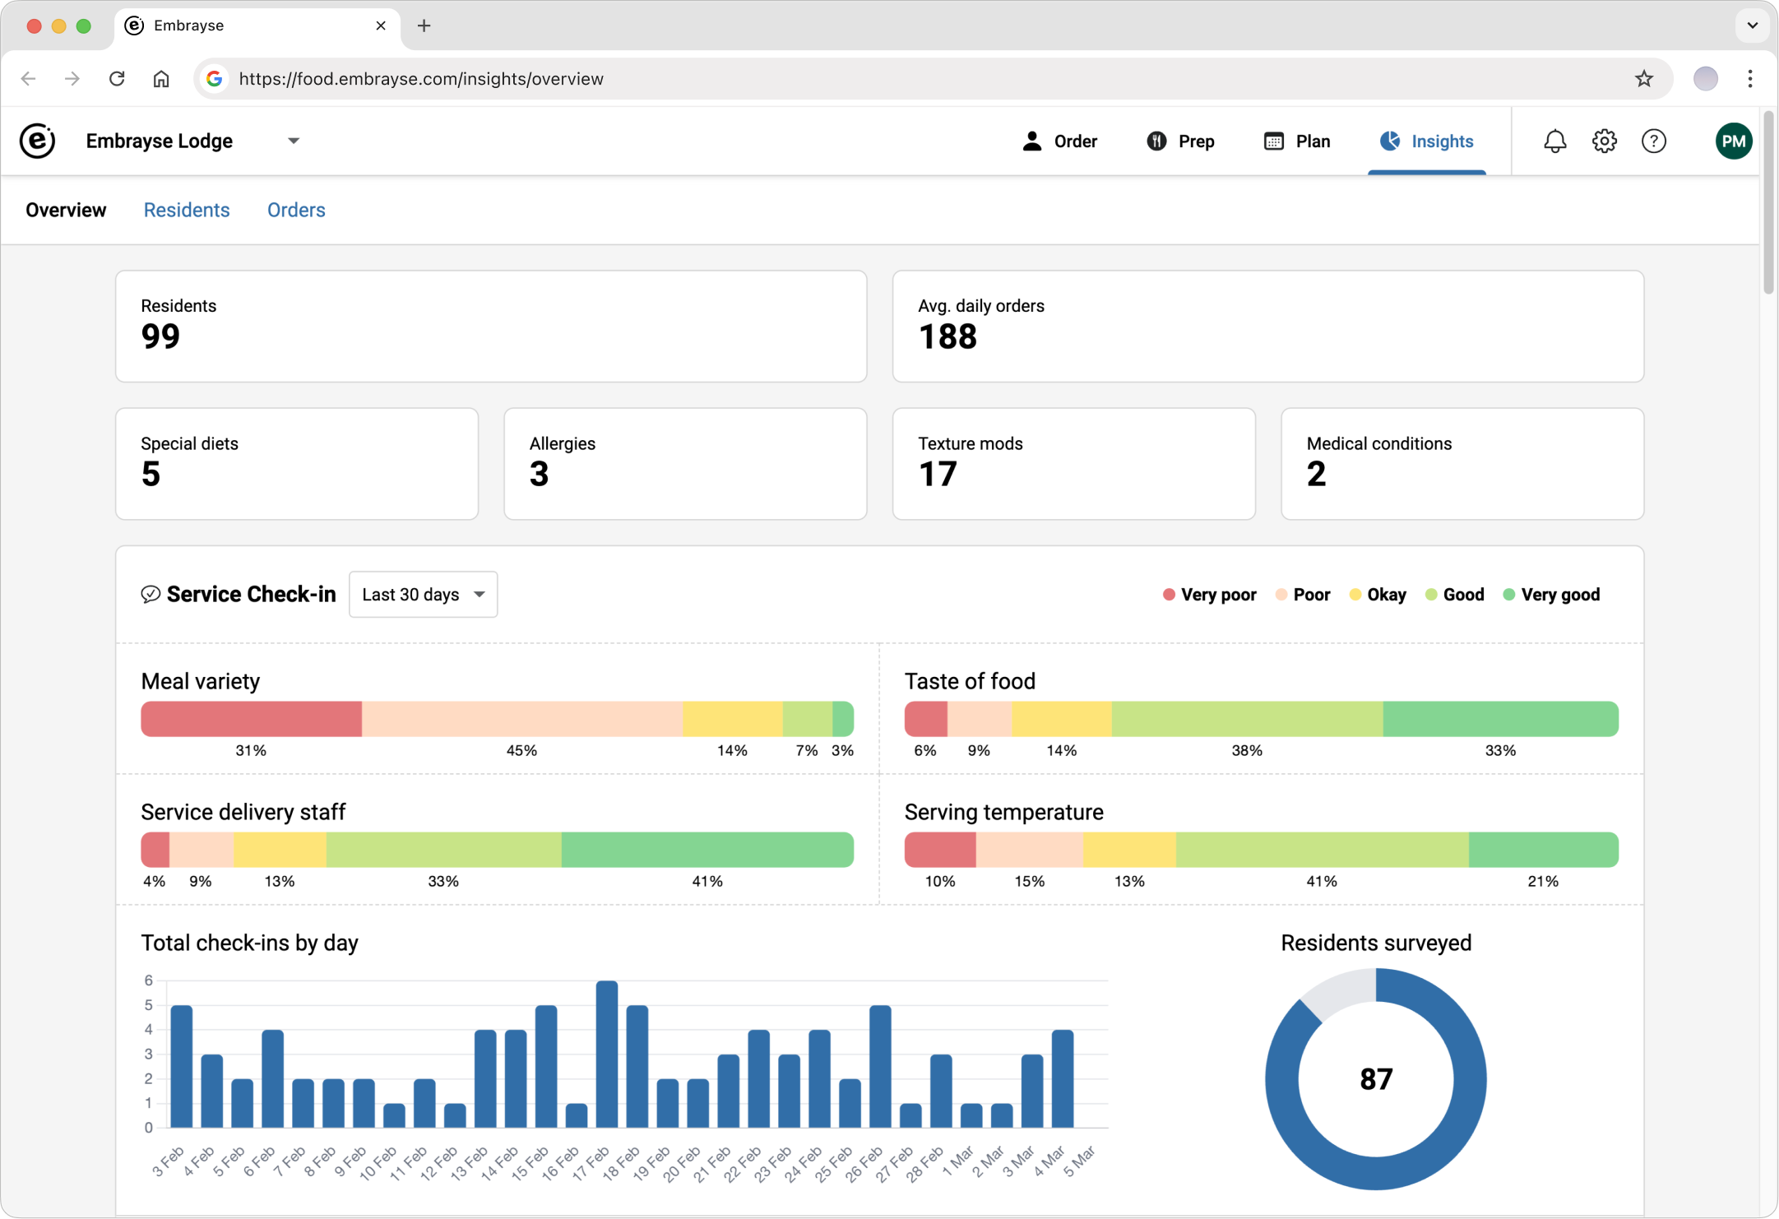1779x1219 pixels.
Task: Open the Last 30 days dropdown
Action: (423, 595)
